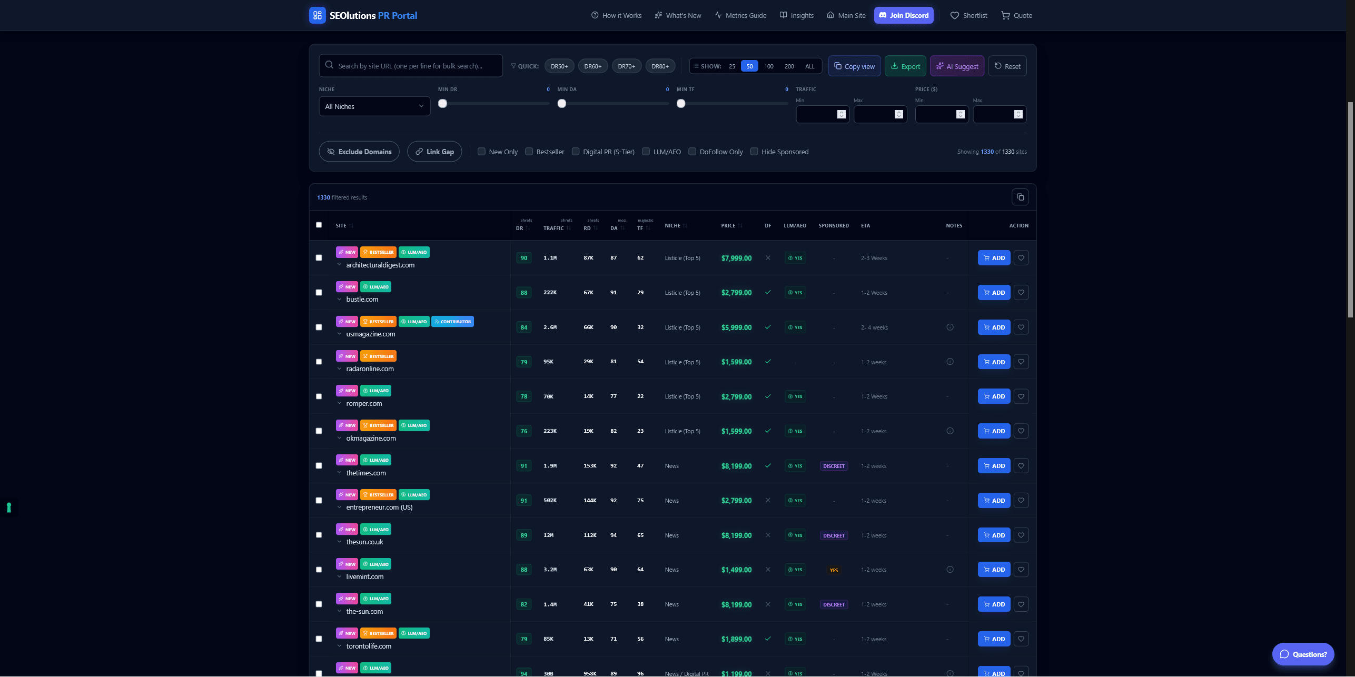Click the MIN DA slider handle
Image resolution: width=1355 pixels, height=677 pixels.
(x=562, y=103)
